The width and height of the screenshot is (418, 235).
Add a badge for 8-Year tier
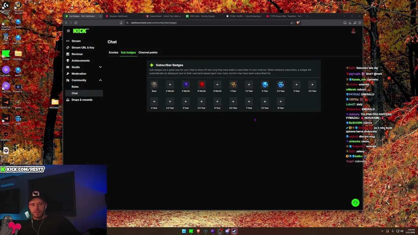tap(281, 102)
